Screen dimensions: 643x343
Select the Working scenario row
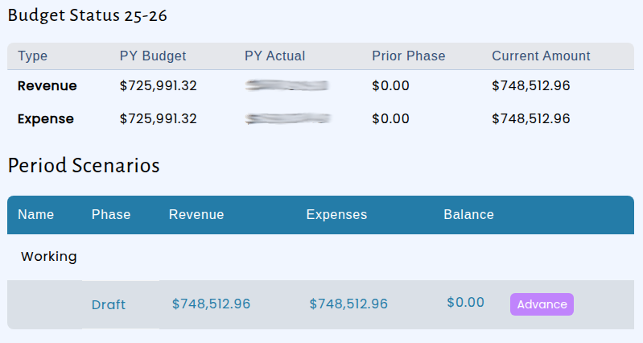[320, 257]
